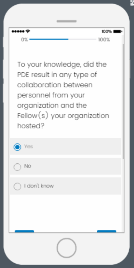
Task: Select the Yes radio button
Action: (17, 147)
